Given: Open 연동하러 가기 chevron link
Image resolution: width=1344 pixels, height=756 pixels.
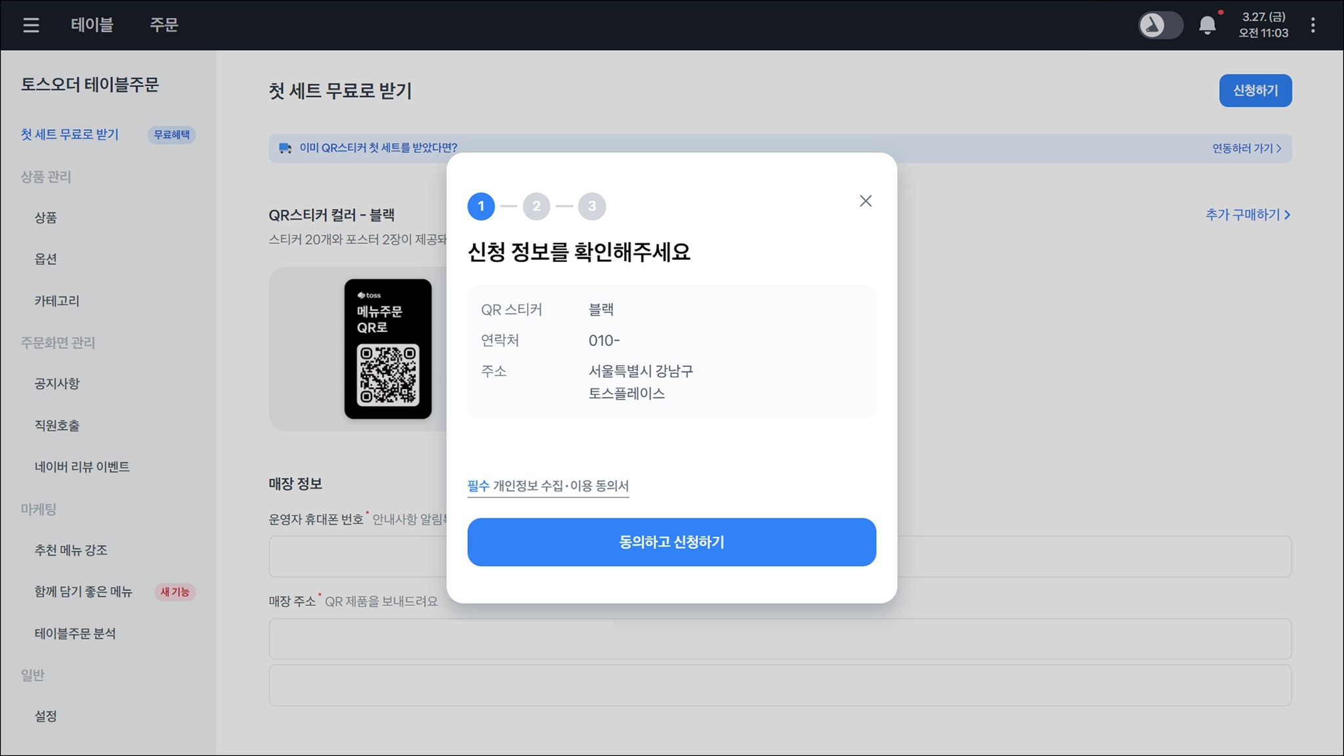Looking at the screenshot, I should tap(1246, 148).
